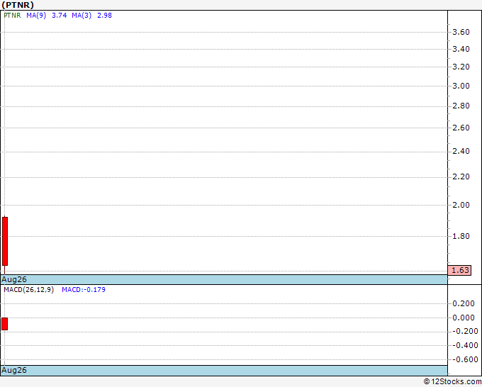
Task: Click the 3.20 price axis label
Action: pos(461,67)
